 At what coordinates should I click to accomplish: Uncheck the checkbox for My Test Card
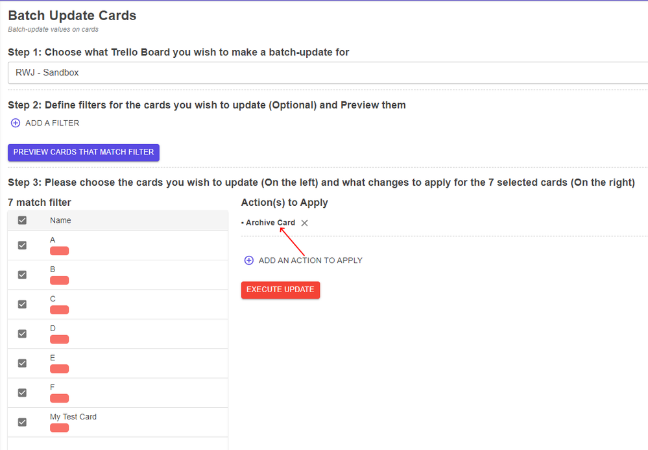22,422
